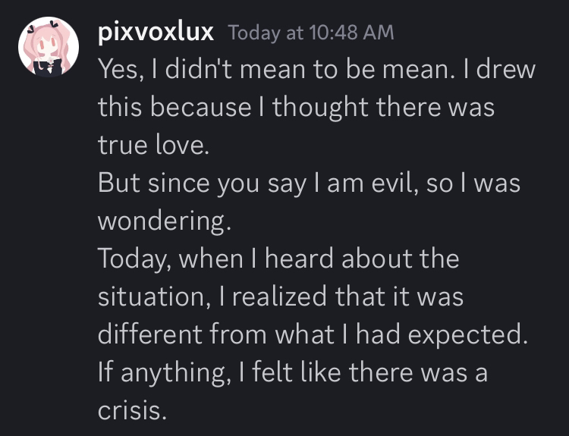Viewport: 569px width, 436px height.
Task: Click the line starting 'But since you say'
Action: coord(310,183)
